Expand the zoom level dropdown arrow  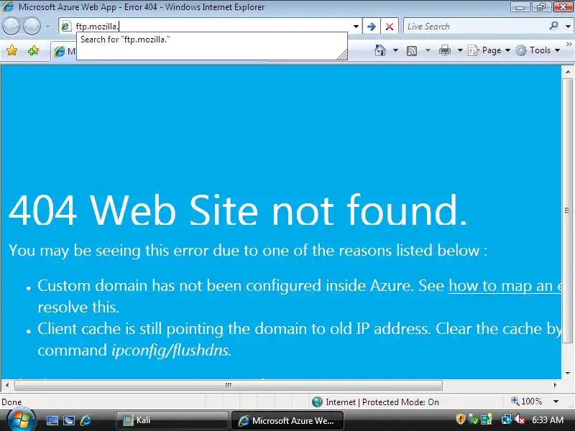(556, 402)
